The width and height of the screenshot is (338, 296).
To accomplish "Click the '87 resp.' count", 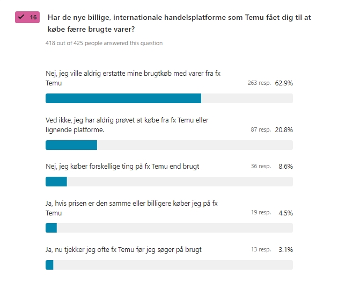I will coord(261,130).
